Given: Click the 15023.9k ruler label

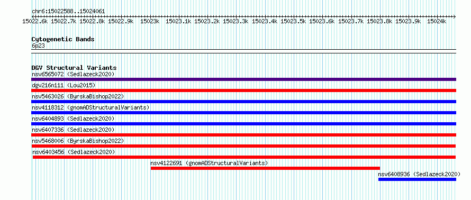Looking at the screenshot, I should (408, 22).
